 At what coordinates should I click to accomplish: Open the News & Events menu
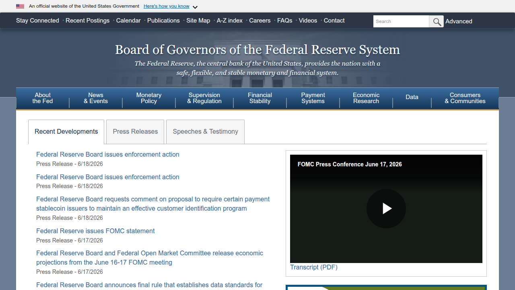tap(96, 98)
